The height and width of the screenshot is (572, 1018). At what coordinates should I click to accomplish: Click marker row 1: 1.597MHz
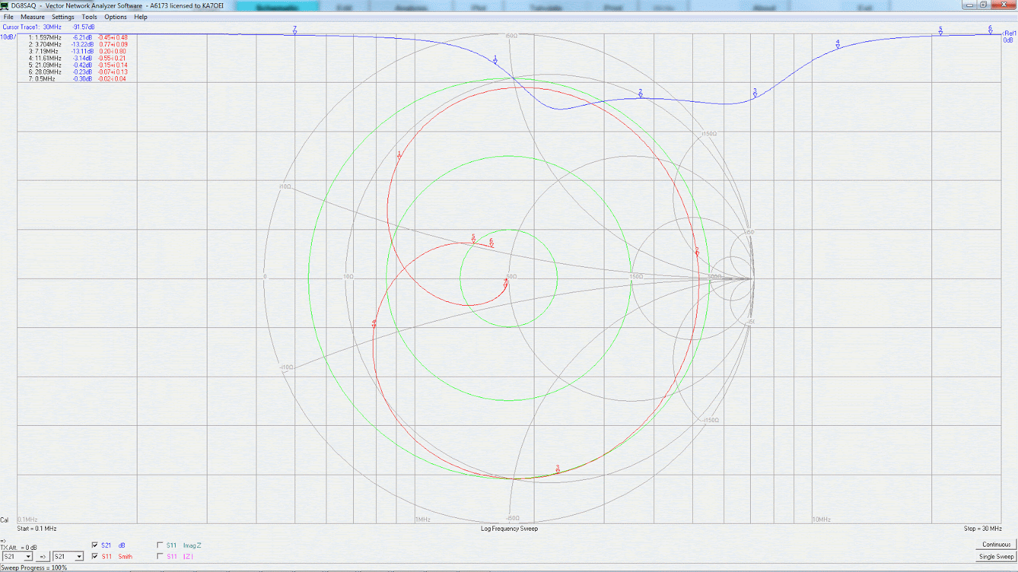(78, 37)
